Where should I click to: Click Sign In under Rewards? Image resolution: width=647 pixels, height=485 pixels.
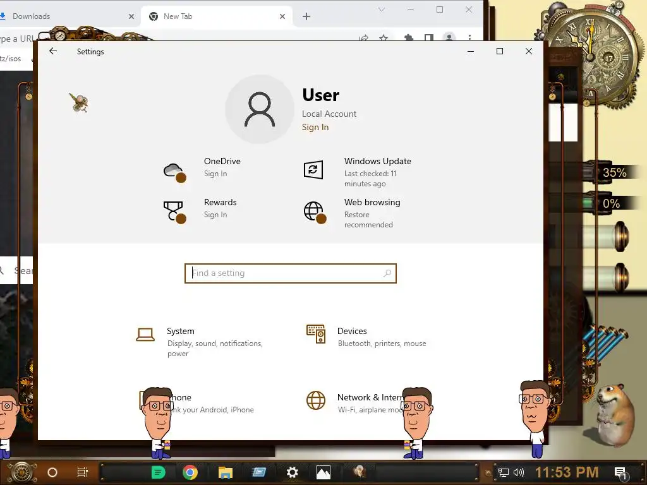[215, 215]
